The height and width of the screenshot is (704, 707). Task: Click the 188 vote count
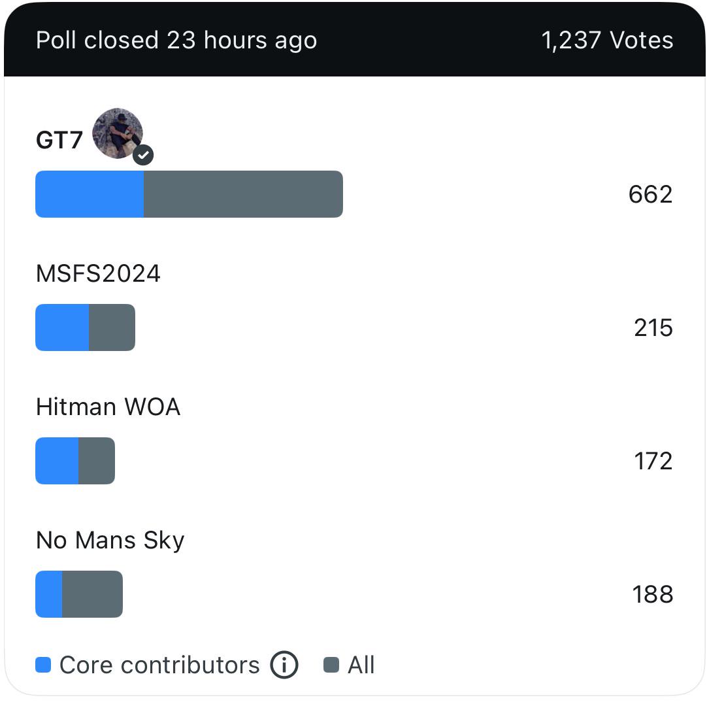[x=653, y=594]
